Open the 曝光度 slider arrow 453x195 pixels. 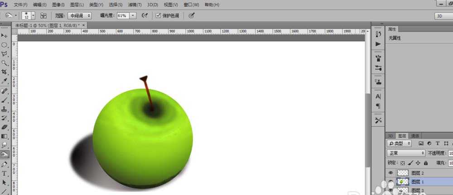pos(133,15)
